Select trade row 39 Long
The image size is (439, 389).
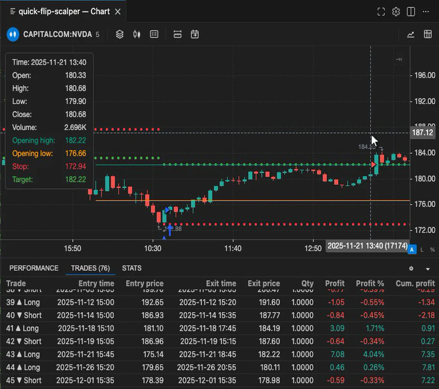220,302
